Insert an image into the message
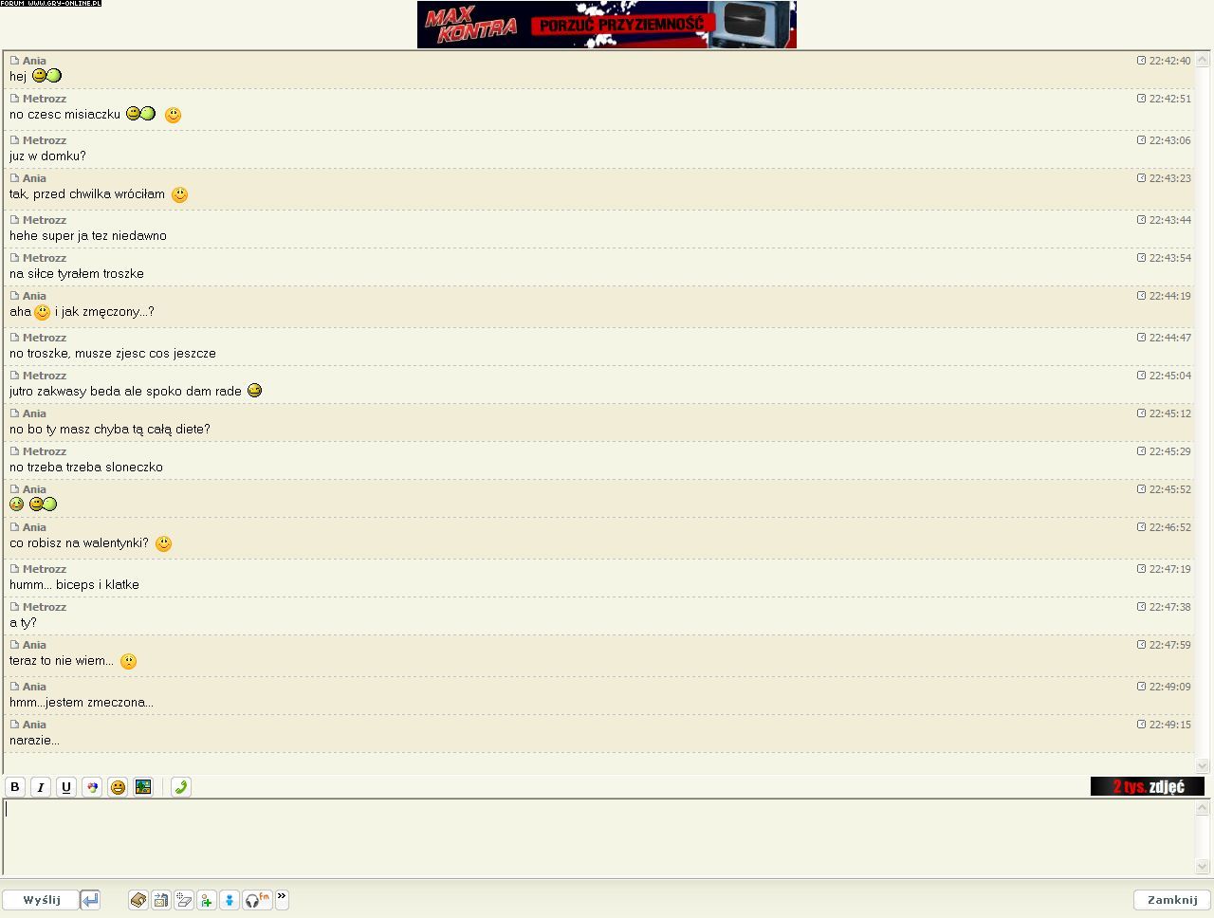Image resolution: width=1214 pixels, height=918 pixels. coord(143,787)
